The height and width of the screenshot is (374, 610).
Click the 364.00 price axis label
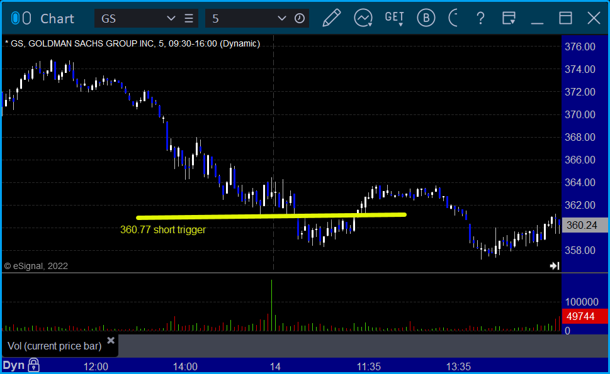click(580, 182)
